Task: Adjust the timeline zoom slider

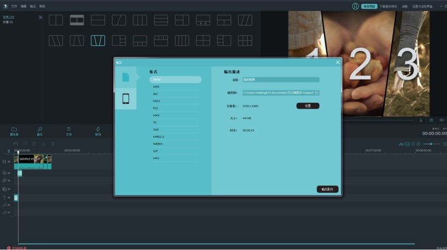Action: click(432, 144)
